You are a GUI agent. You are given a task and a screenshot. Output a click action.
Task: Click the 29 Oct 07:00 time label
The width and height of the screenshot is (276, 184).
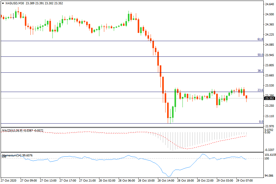pos(244,181)
